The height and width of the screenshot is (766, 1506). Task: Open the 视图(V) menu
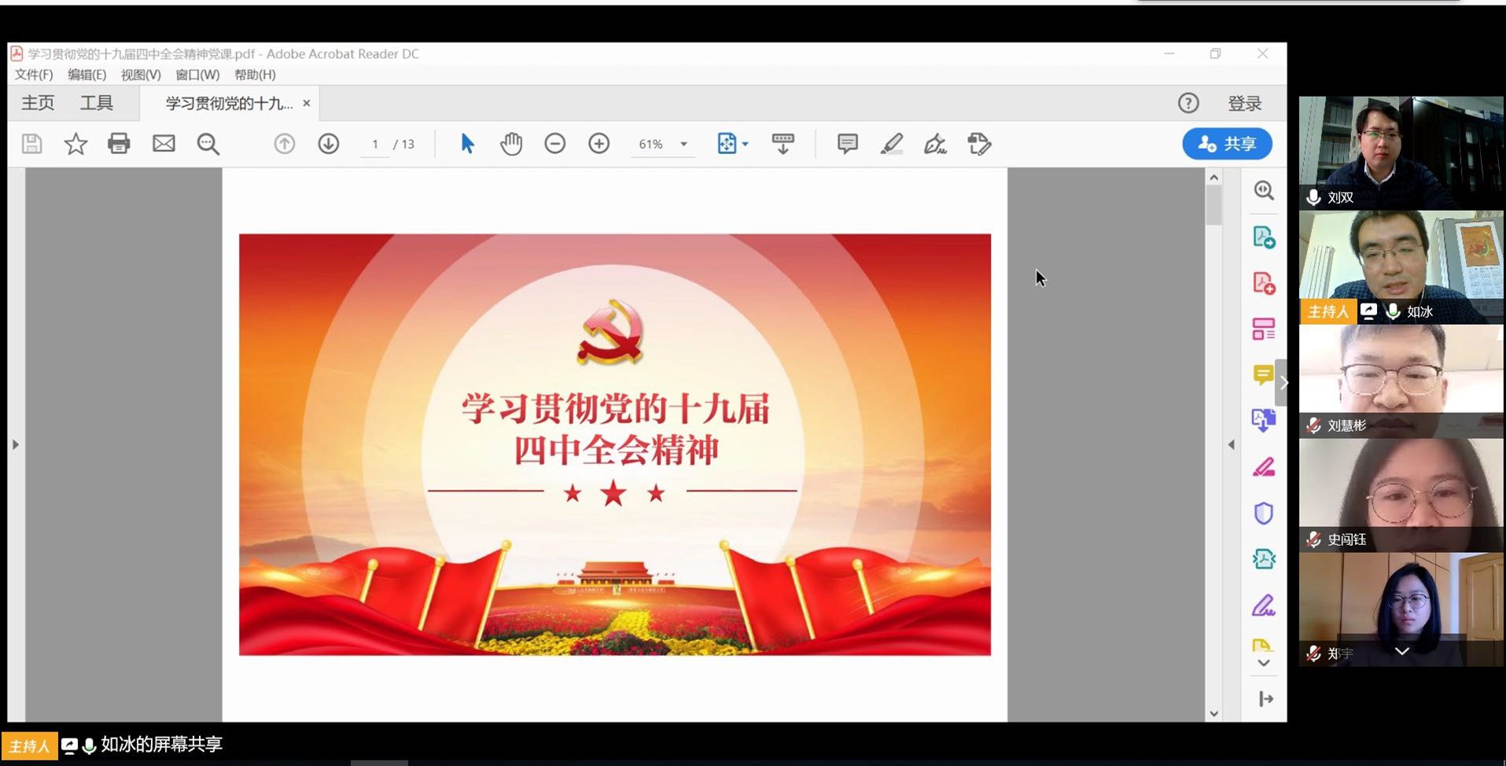tap(141, 75)
